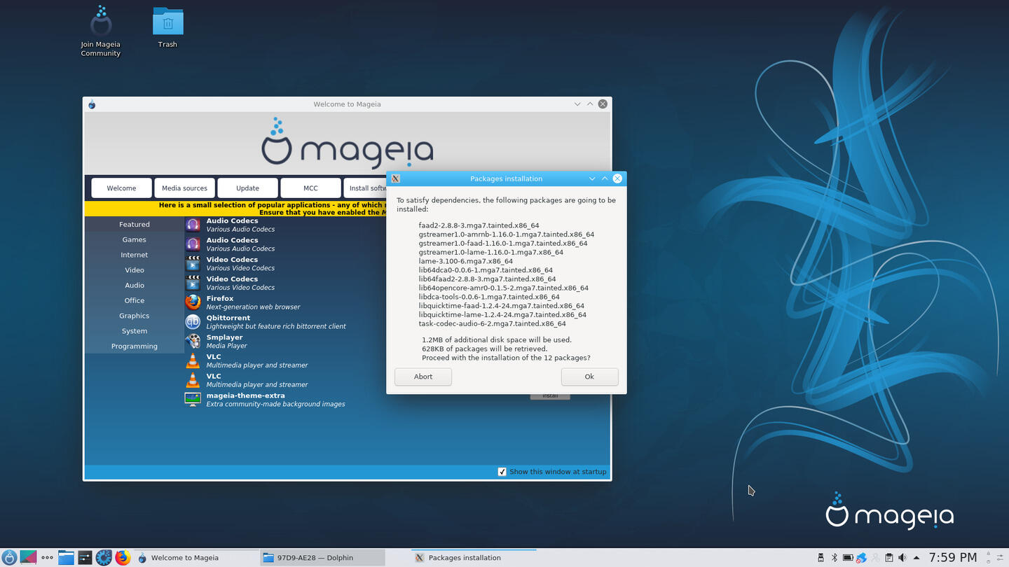The image size is (1009, 567).
Task: Minimize the Packages installation dialog
Action: [592, 178]
